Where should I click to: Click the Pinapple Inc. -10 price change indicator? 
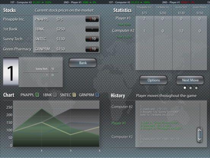[92, 19]
